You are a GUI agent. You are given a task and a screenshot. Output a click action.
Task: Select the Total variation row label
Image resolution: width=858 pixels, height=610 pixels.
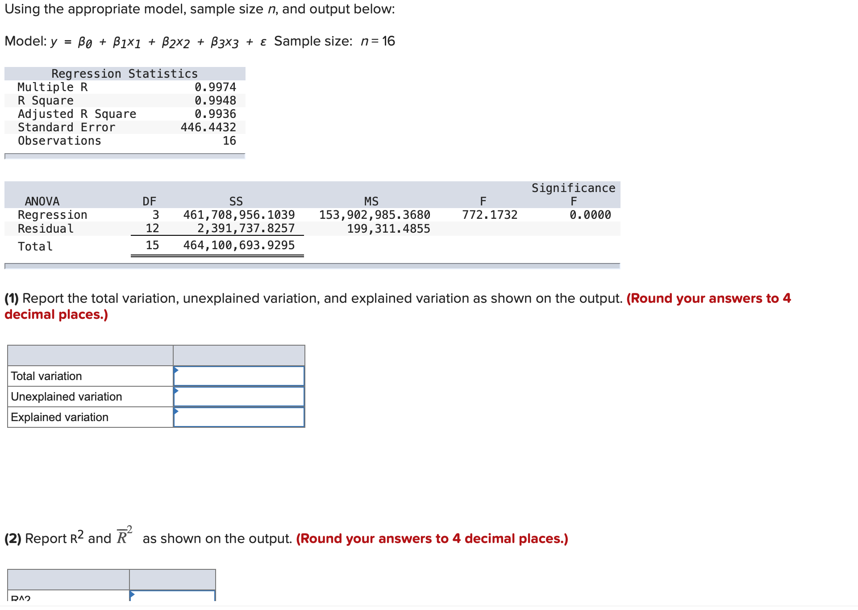[46, 376]
